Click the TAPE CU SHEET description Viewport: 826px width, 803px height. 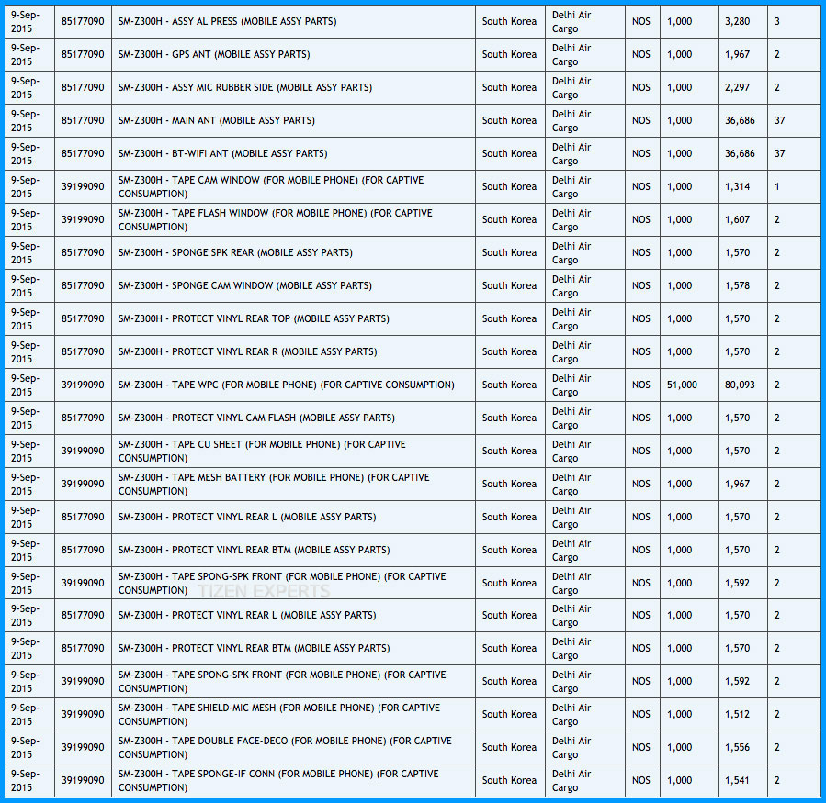coord(262,451)
